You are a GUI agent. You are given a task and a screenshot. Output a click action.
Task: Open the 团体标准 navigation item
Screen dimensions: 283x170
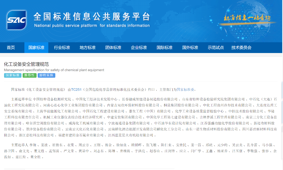coord(113,48)
